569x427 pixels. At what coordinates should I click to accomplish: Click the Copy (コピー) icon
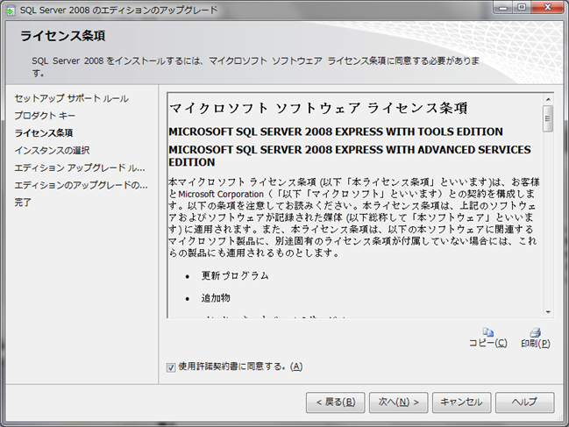pos(488,332)
